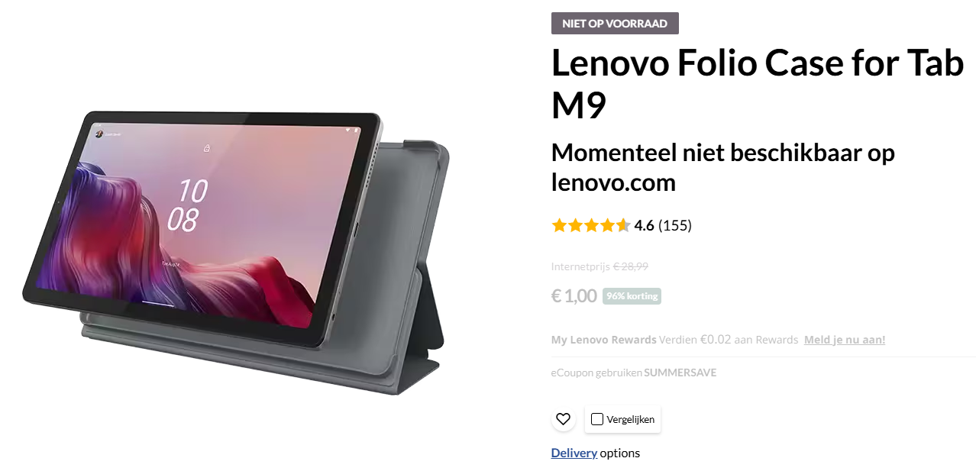976x471 pixels.
Task: Add product to wishlist with heart icon
Action: [x=563, y=419]
